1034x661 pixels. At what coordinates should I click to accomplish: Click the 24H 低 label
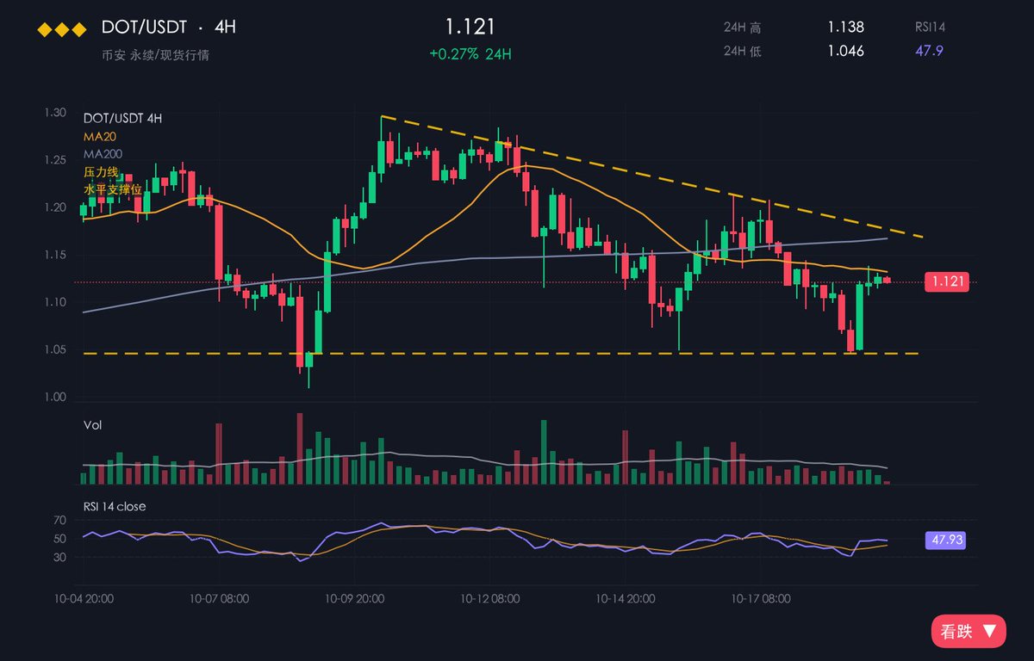click(743, 51)
